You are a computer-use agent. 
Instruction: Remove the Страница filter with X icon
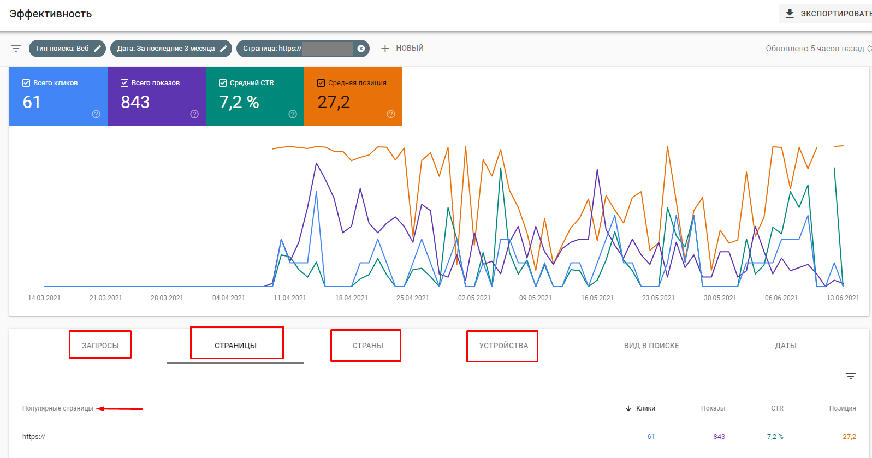(x=361, y=49)
